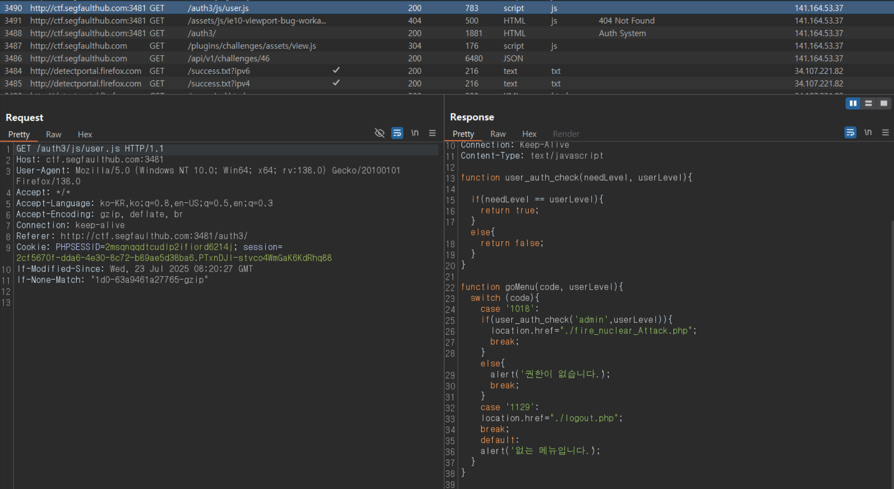894x489 pixels.
Task: Click '404 Not Found' title cell
Action: click(x=627, y=21)
